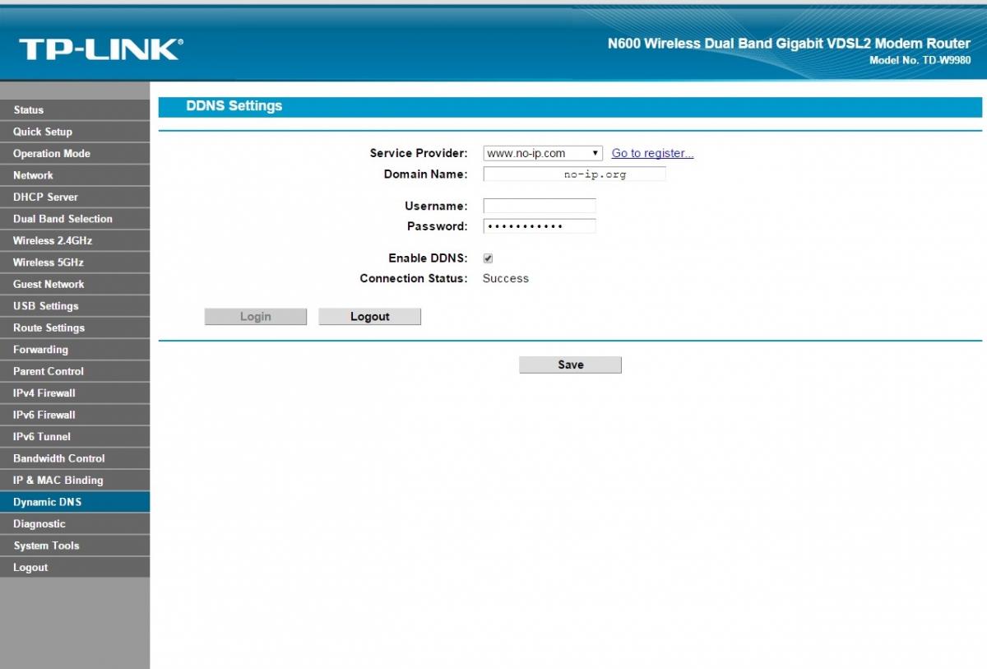
Task: Click the Enable DDNS label
Action: point(428,258)
